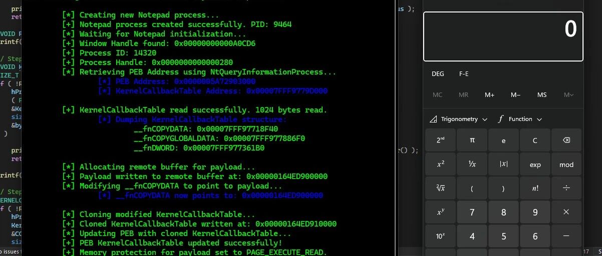Screen dimensions: 602x256
Task: Click digit 5 on Calculator
Action: tap(503, 236)
